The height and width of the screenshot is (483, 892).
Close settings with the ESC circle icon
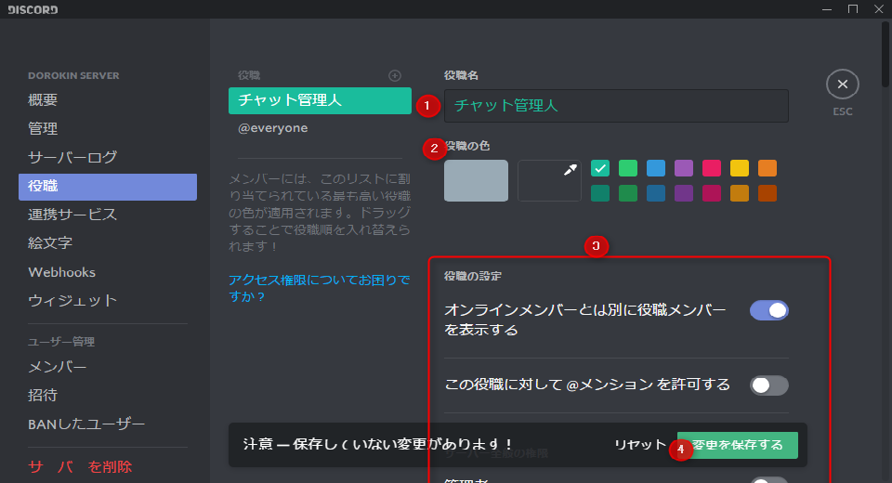(x=842, y=85)
